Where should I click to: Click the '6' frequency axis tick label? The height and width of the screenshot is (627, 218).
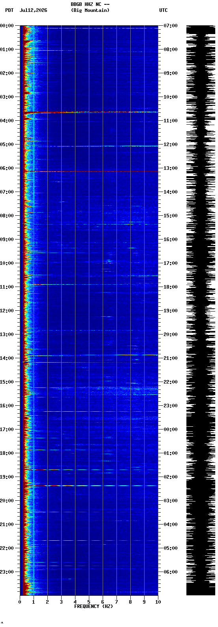click(103, 602)
